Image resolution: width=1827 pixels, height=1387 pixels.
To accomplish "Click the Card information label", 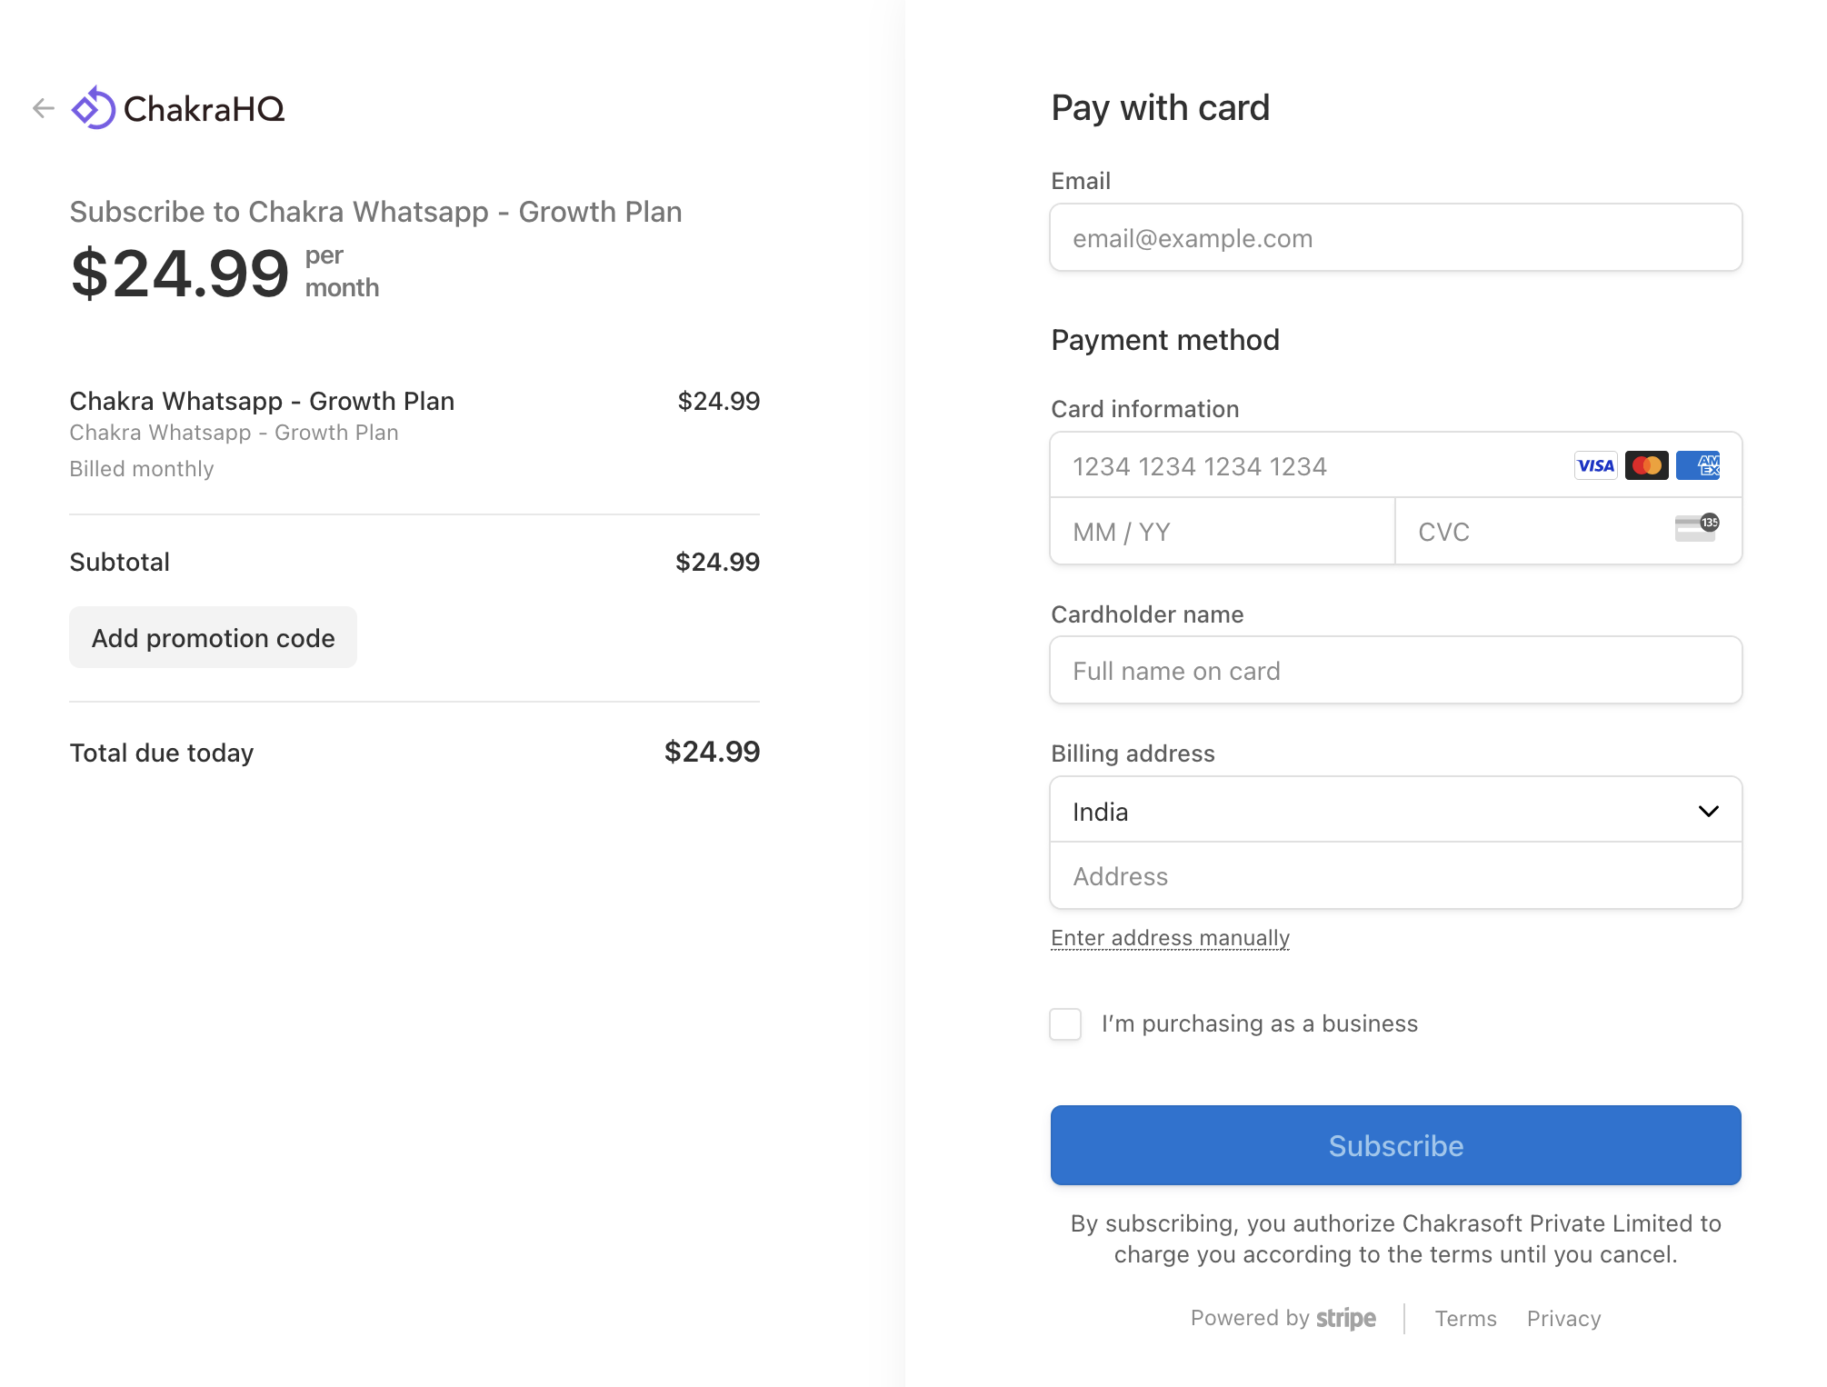I will pos(1145,409).
